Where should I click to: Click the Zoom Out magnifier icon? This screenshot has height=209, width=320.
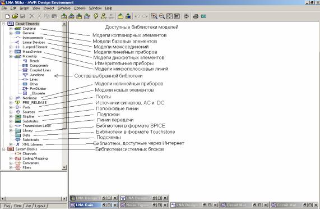point(162,16)
